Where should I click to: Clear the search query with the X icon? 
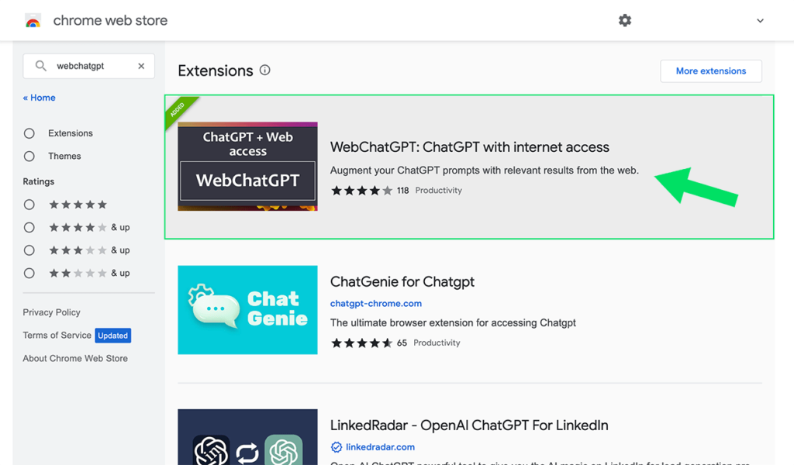pos(142,66)
